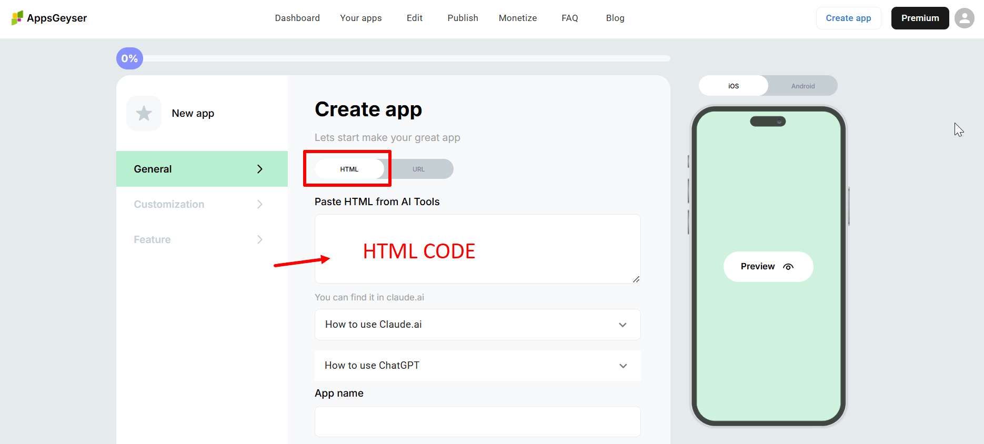Click the eye icon in Preview button

[788, 267]
